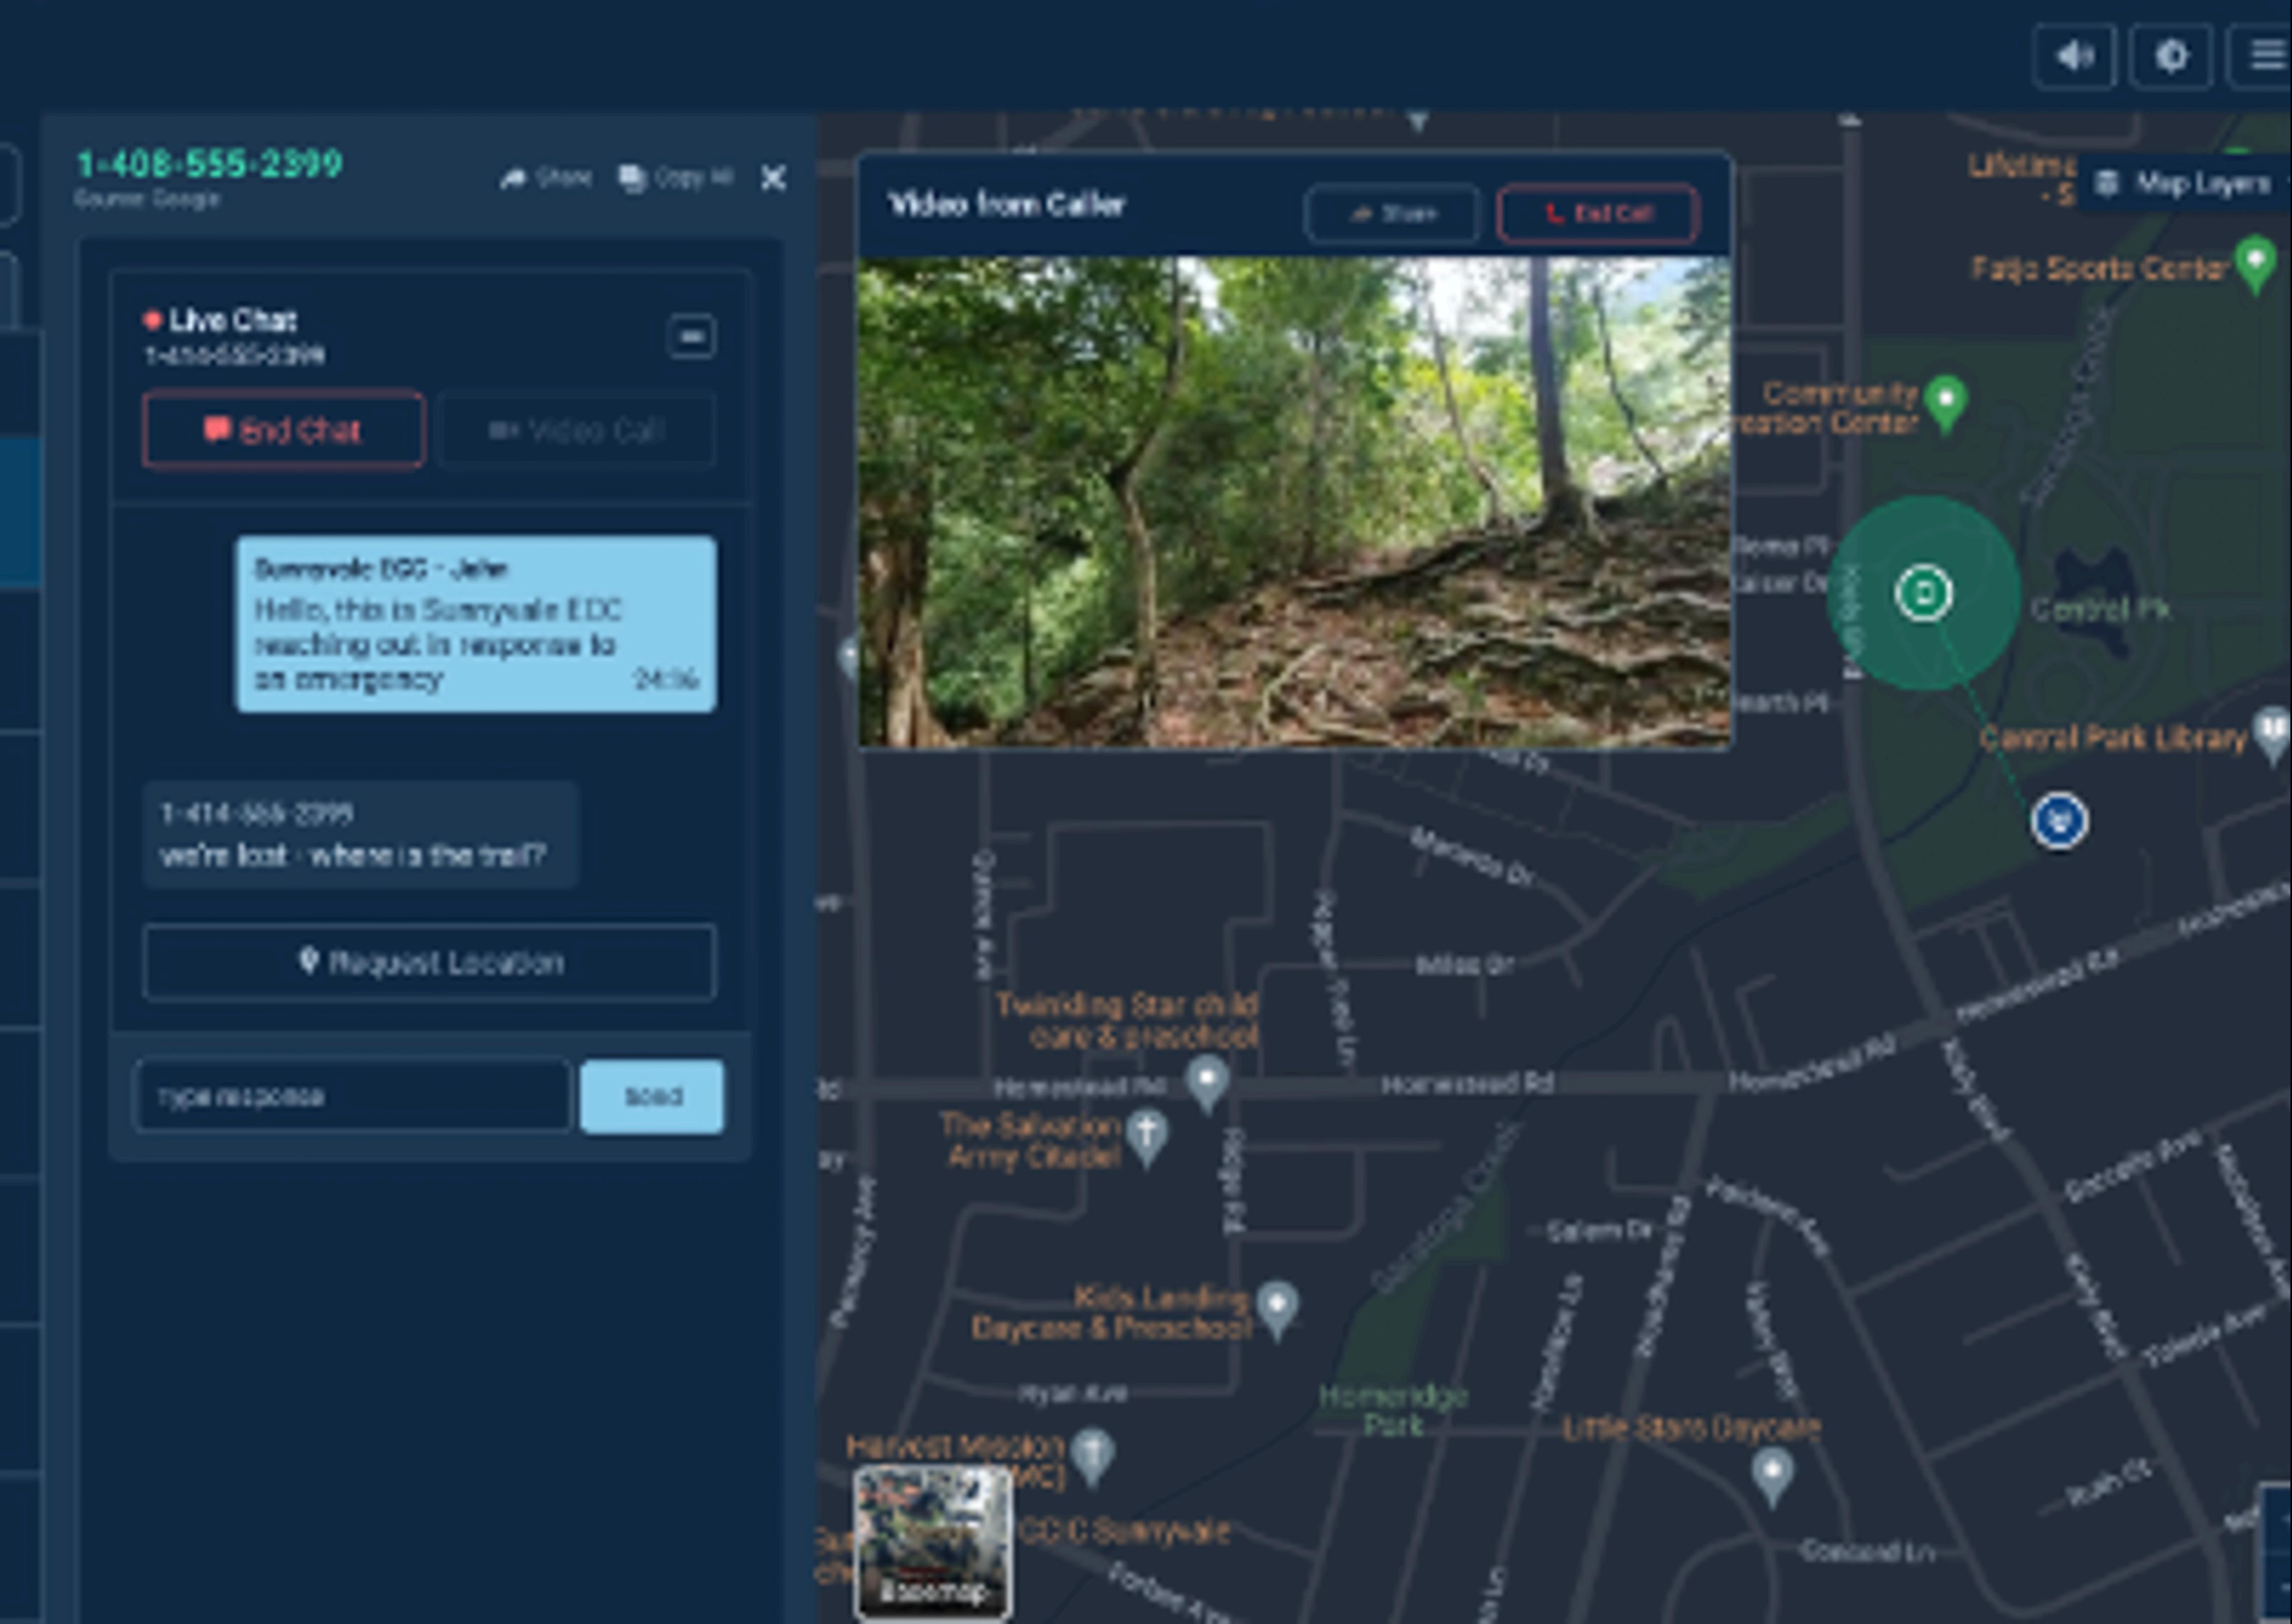The image size is (2292, 1624).
Task: Click the type response field
Action: tap(351, 1096)
